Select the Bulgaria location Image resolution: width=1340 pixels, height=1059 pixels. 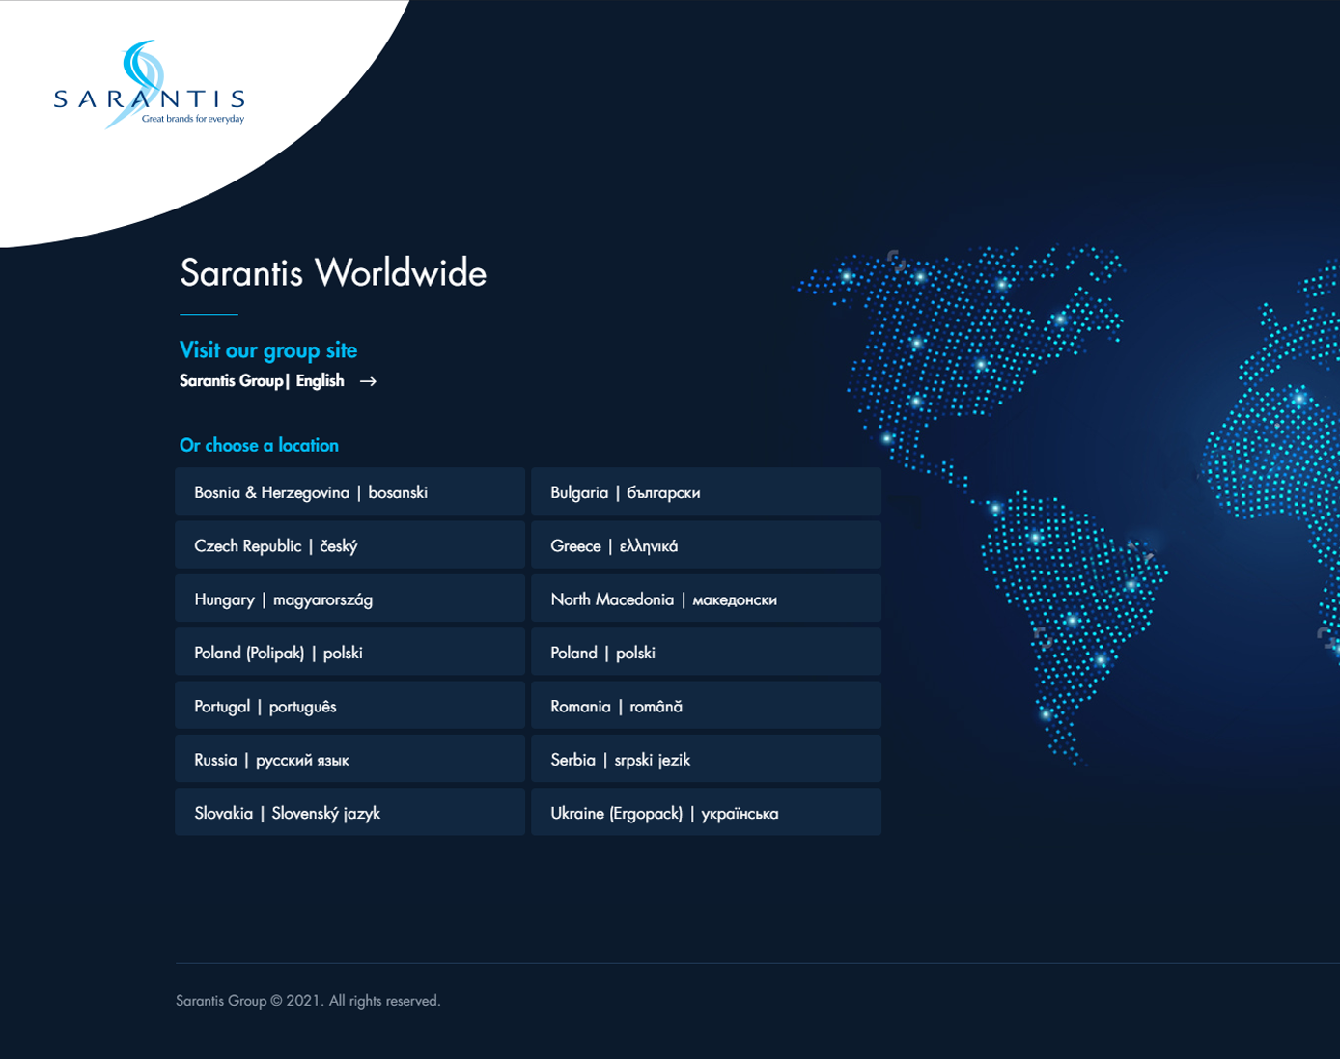[x=706, y=491]
